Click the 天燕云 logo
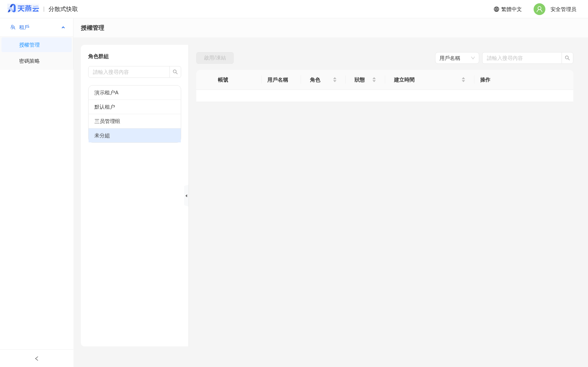The width and height of the screenshot is (588, 367). pos(23,8)
